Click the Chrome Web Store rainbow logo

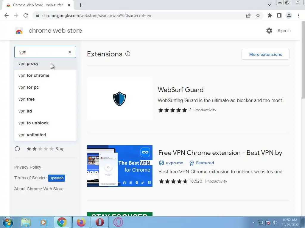point(19,31)
